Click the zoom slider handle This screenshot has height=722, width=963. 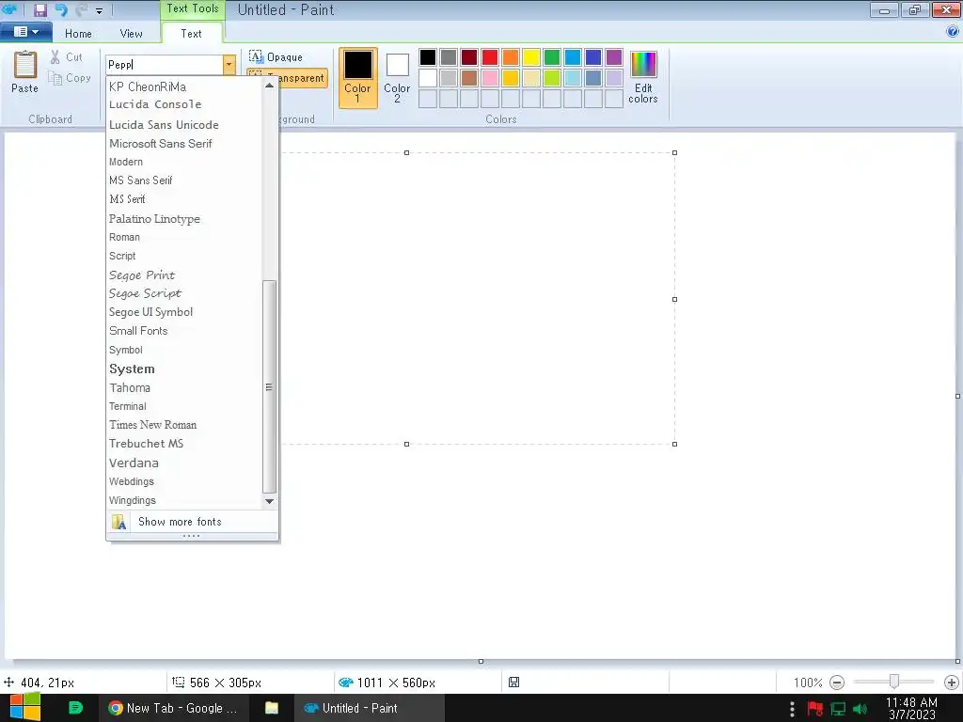click(x=894, y=681)
